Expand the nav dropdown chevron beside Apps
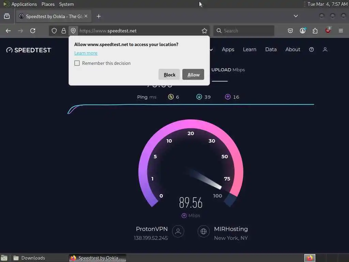 [211, 50]
